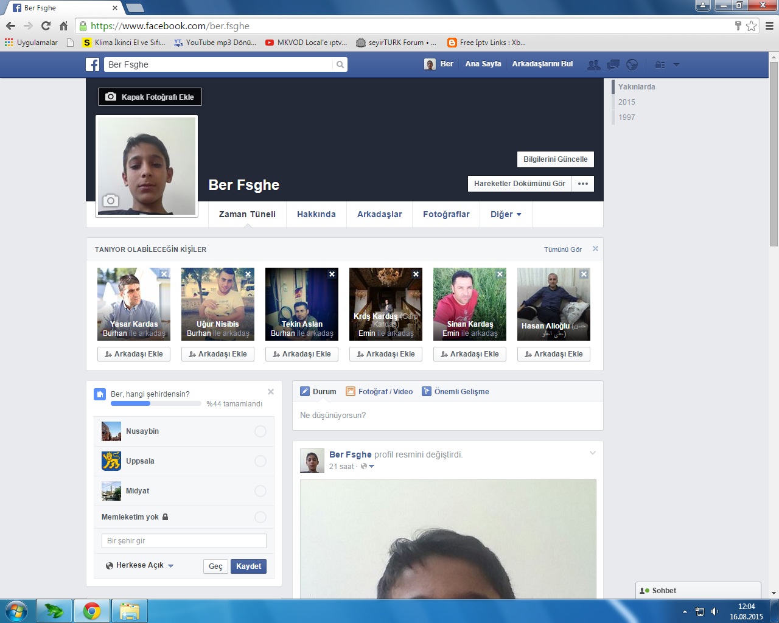Open the Herkese Açık privacy dropdown
This screenshot has height=623, width=779.
[x=139, y=565]
